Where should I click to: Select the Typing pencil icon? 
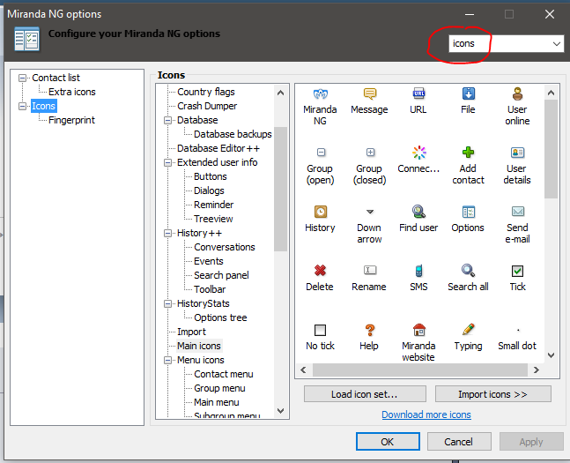468,330
